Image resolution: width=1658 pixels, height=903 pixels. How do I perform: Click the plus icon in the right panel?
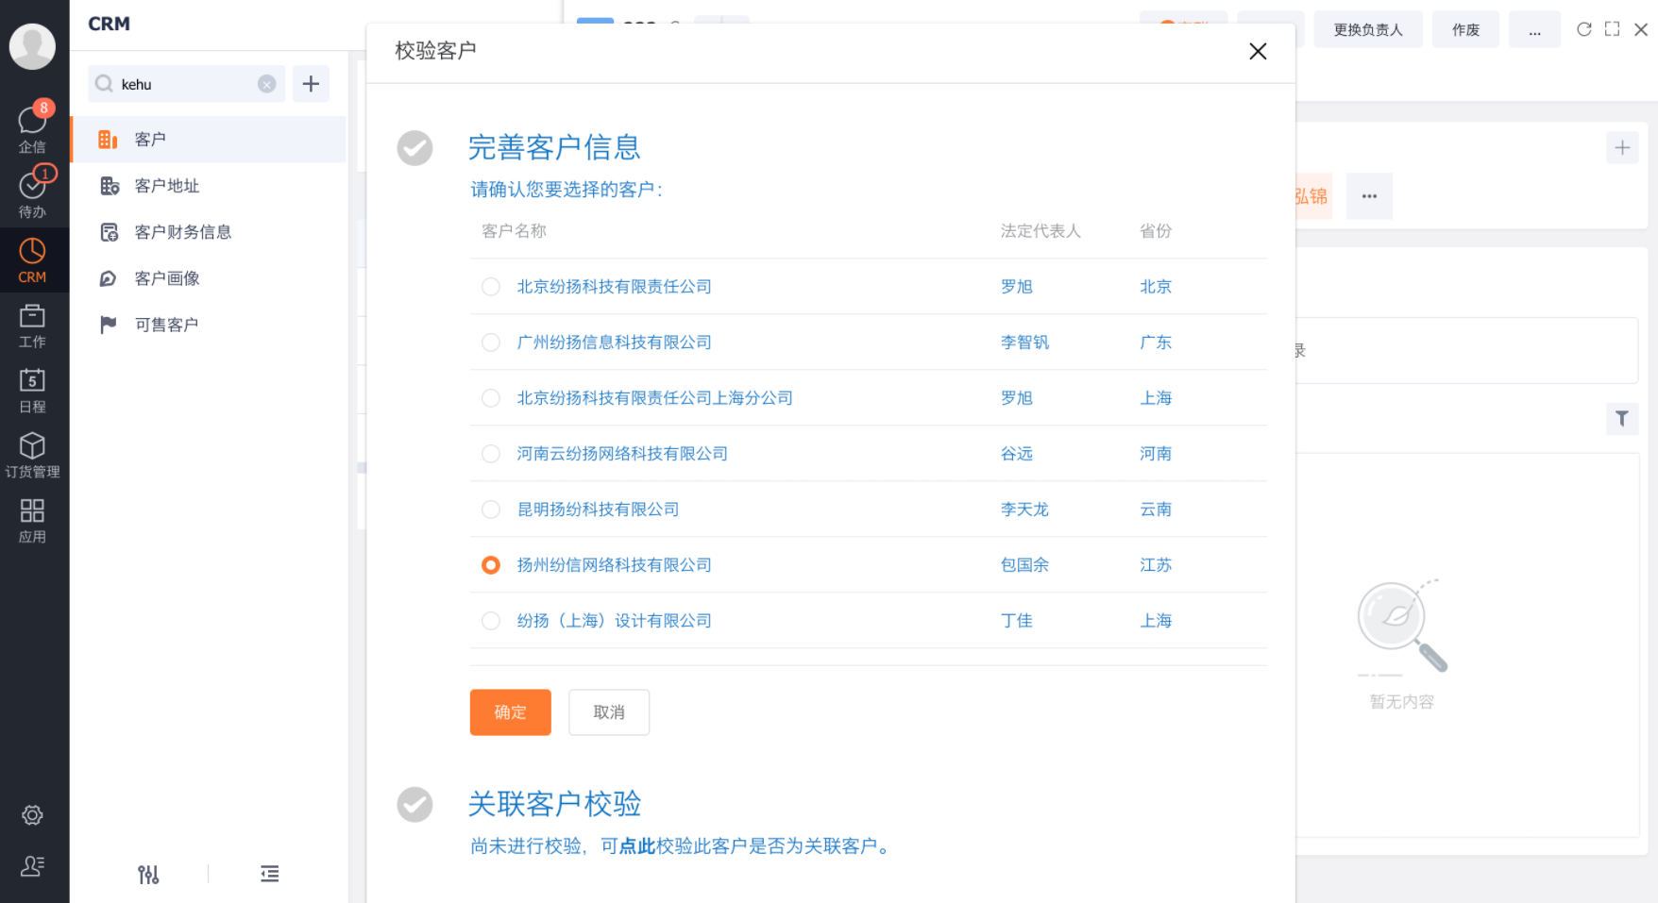coord(1622,147)
